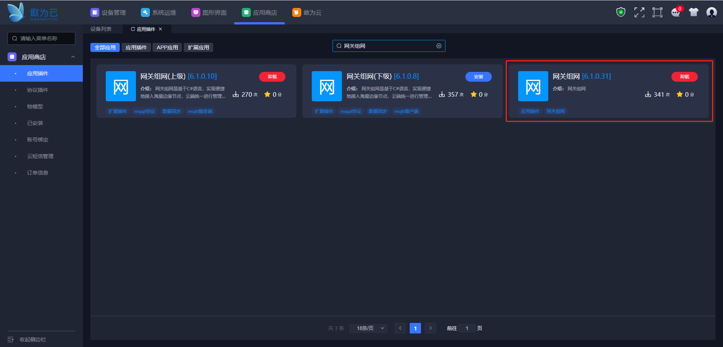The width and height of the screenshot is (723, 347).
Task: Collapse the 应用商店 sidebar group chevron
Action: point(73,57)
